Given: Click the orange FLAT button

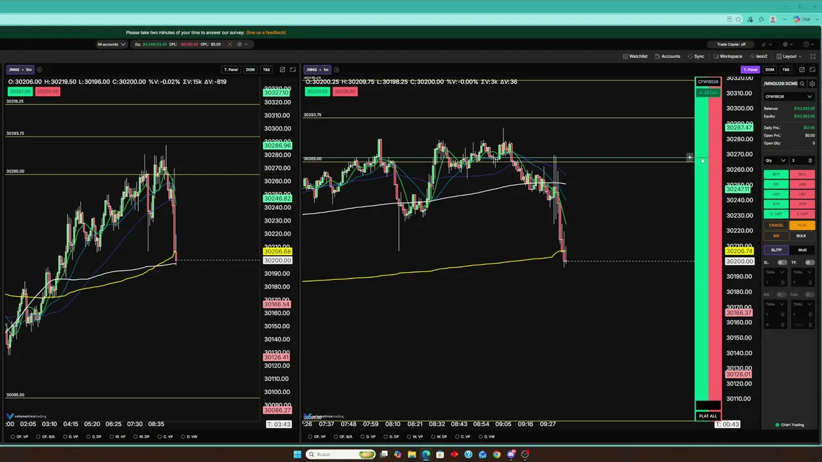Looking at the screenshot, I should [802, 225].
